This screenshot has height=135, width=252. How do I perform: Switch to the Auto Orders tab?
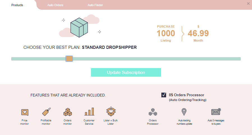(55, 5)
